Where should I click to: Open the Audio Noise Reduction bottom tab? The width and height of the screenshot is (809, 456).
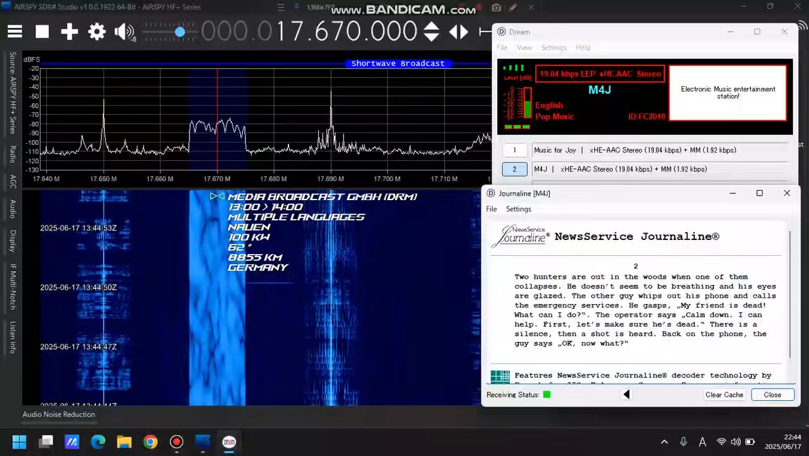[x=59, y=414]
